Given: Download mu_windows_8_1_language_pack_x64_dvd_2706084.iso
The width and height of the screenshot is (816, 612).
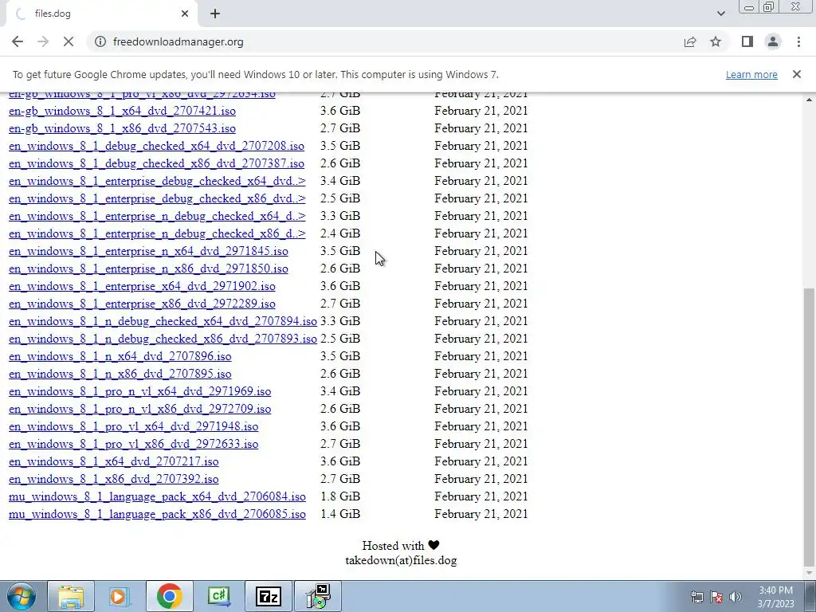Looking at the screenshot, I should 157,496.
